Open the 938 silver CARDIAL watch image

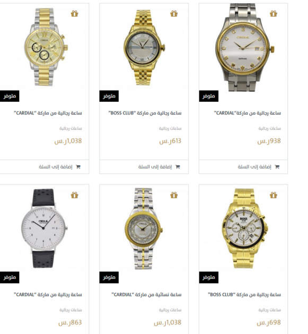click(243, 47)
